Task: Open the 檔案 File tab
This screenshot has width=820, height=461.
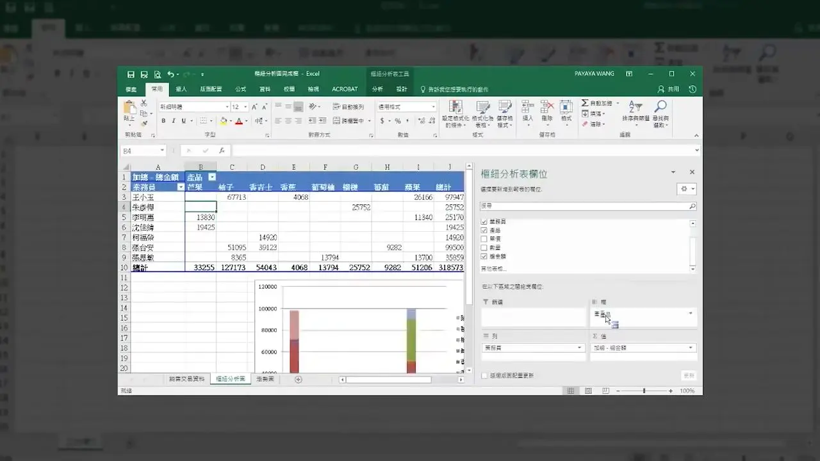Action: (x=131, y=89)
